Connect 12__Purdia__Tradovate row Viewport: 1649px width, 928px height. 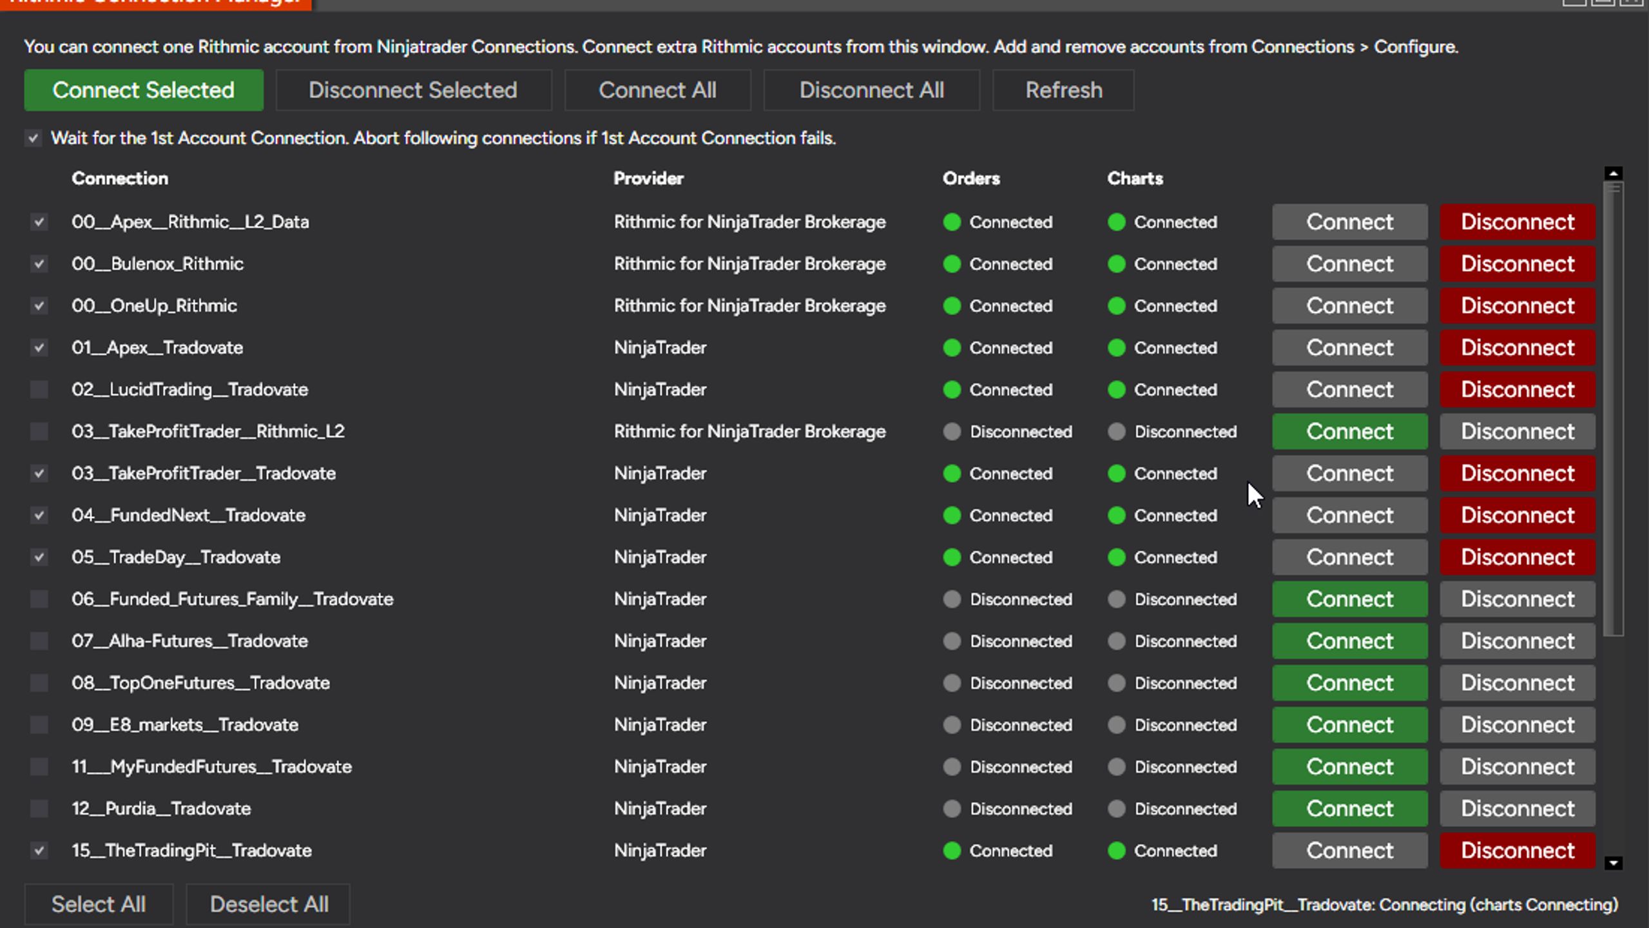[1349, 808]
